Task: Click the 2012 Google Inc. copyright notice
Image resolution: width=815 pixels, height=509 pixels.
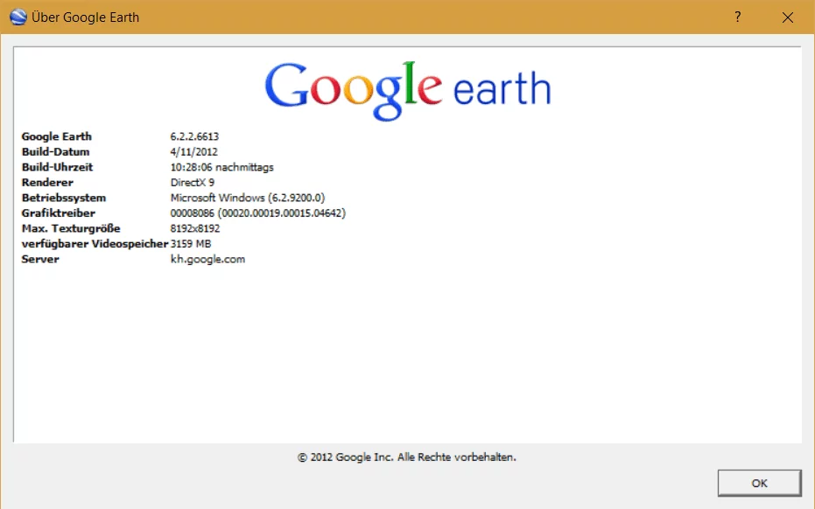Action: pyautogui.click(x=407, y=457)
